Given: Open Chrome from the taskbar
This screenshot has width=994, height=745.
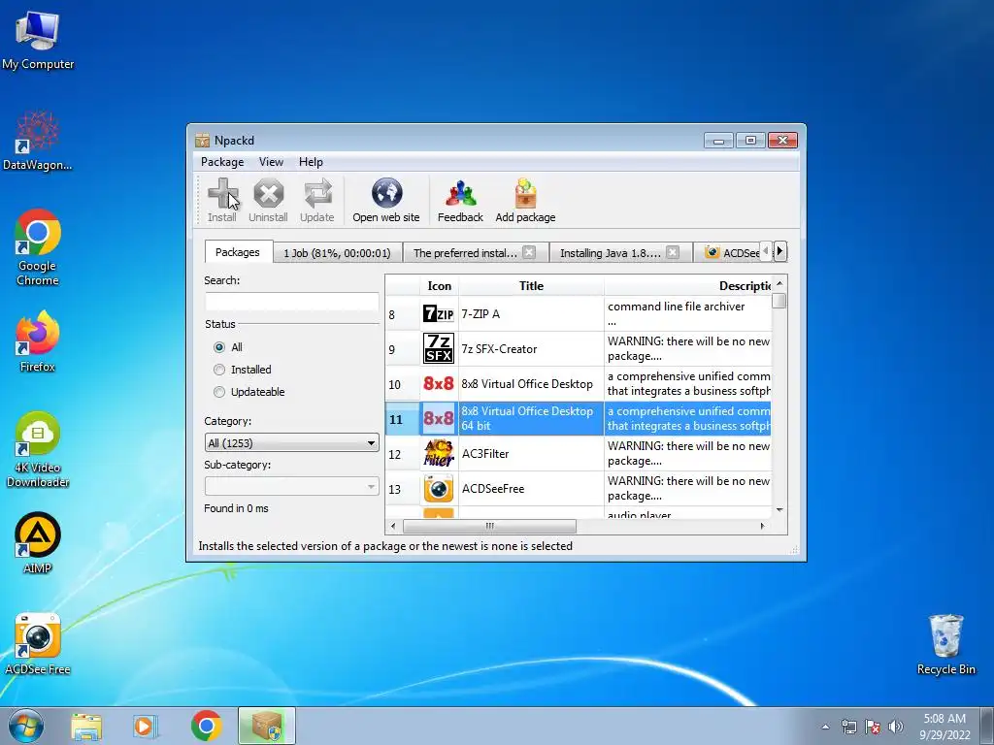Looking at the screenshot, I should tap(206, 726).
